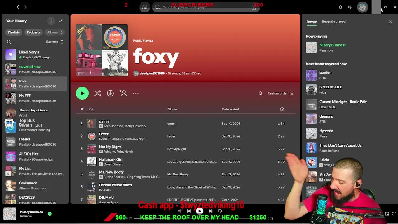Open Lewis Thompson artist link
The width and height of the screenshot is (398, 224).
click(x=111, y=139)
